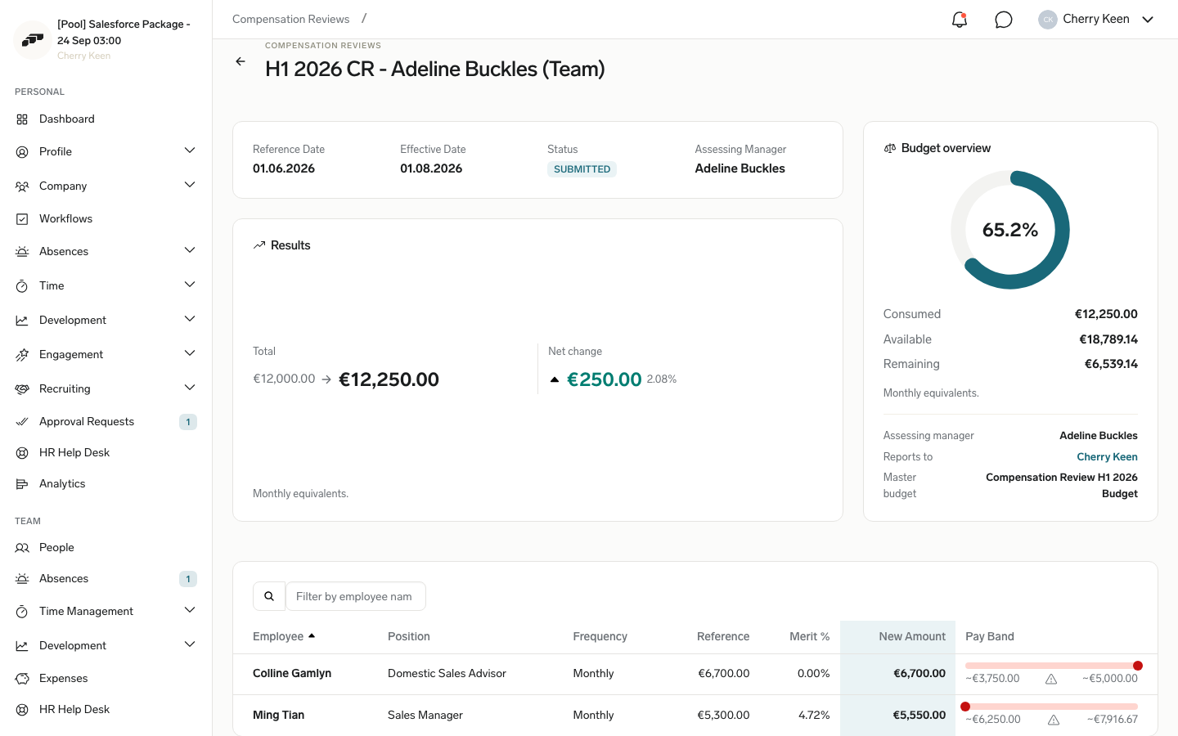Click the SUBMITTED status badge

(x=582, y=169)
